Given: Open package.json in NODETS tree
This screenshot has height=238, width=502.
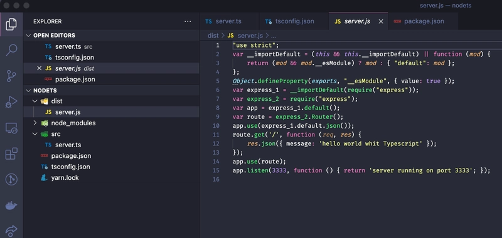Looking at the screenshot, I should [112, 155].
